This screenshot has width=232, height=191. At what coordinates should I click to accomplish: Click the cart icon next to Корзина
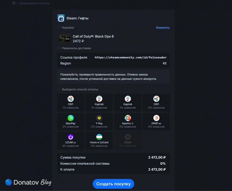(59, 28)
